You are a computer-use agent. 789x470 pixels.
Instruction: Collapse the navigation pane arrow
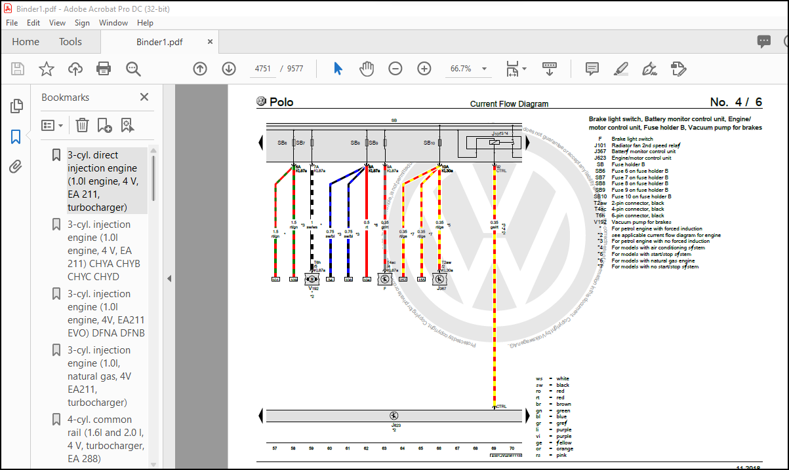coord(169,278)
